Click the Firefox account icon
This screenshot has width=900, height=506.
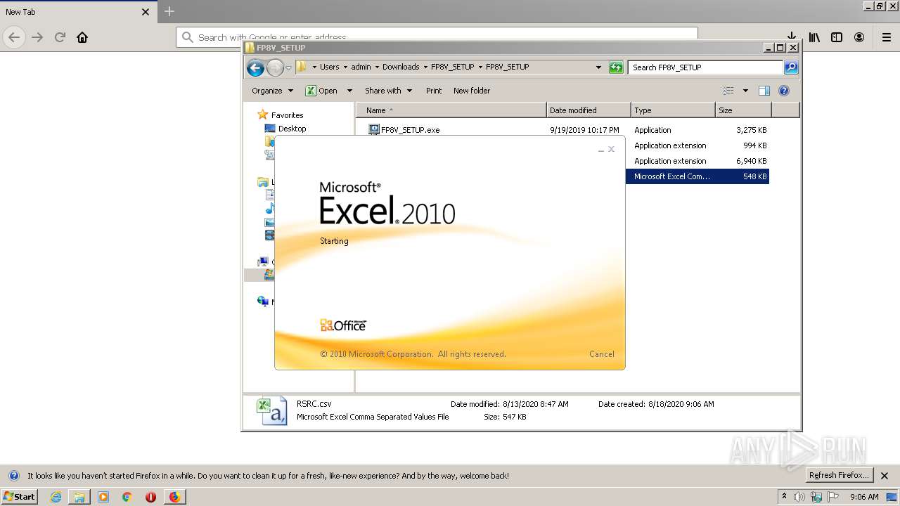(859, 37)
